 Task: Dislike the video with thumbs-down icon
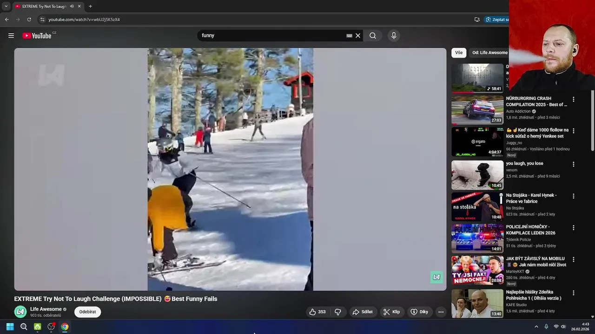338,312
